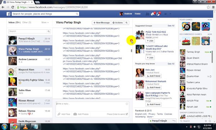Open Salim Khan conversation
The image size is (216, 130).
click(30, 92)
